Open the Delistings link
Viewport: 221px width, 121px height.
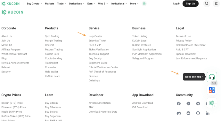[x=94, y=80]
